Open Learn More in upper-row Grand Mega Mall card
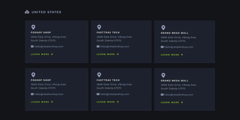 tap(172, 55)
